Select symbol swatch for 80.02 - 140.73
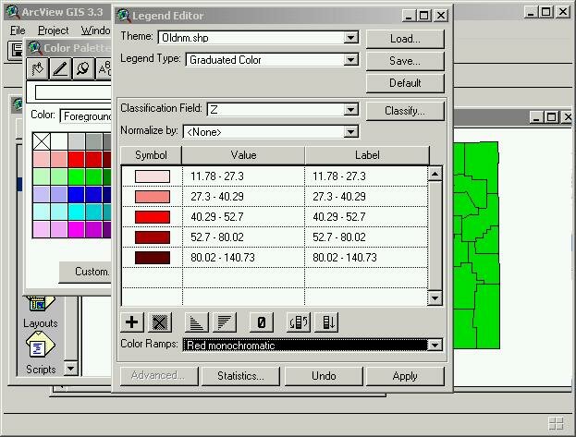Image resolution: width=576 pixels, height=437 pixels. click(152, 258)
